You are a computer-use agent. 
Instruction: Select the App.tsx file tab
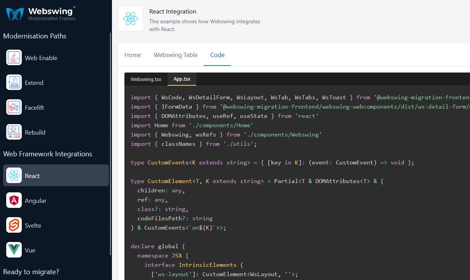(182, 79)
